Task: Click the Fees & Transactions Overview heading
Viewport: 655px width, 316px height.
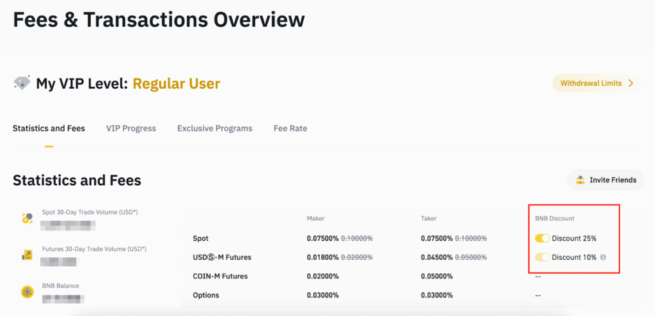Action: (x=159, y=20)
